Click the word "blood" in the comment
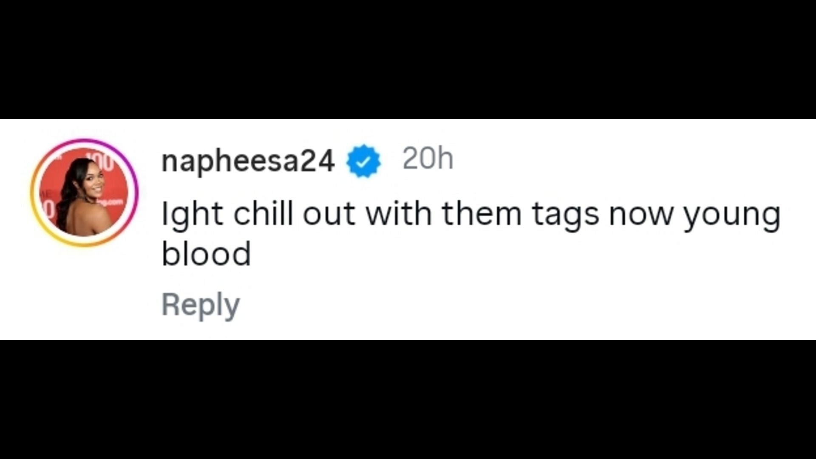The width and height of the screenshot is (816, 459). (206, 253)
